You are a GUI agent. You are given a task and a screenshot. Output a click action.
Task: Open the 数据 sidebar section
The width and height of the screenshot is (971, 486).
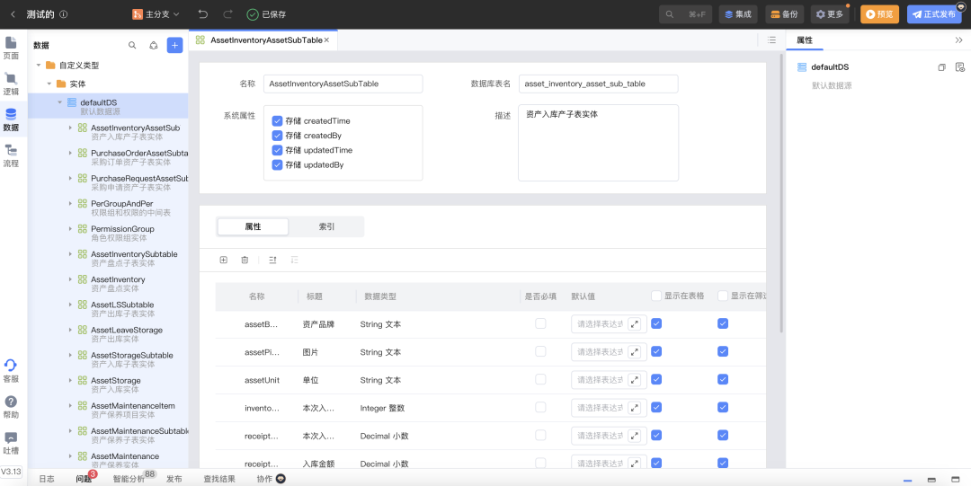coord(11,120)
